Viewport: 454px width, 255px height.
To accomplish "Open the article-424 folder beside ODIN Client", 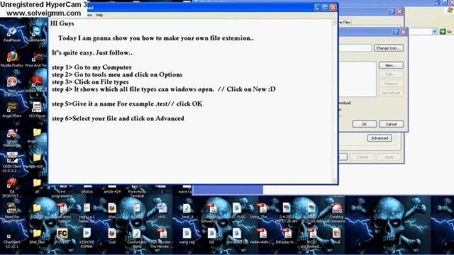I will pos(37,158).
